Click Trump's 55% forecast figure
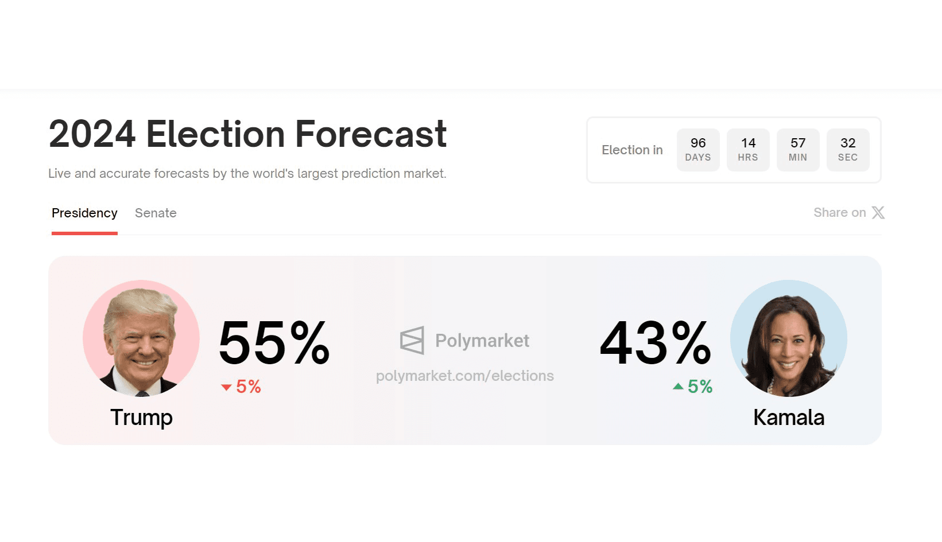Screen dimensions: 942x542 [274, 343]
